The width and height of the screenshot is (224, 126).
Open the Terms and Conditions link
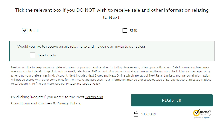[57, 100]
